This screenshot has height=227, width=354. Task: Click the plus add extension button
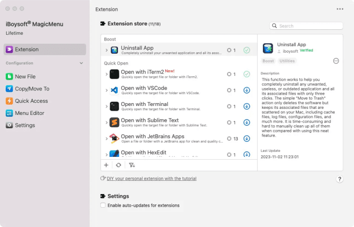coord(106,165)
